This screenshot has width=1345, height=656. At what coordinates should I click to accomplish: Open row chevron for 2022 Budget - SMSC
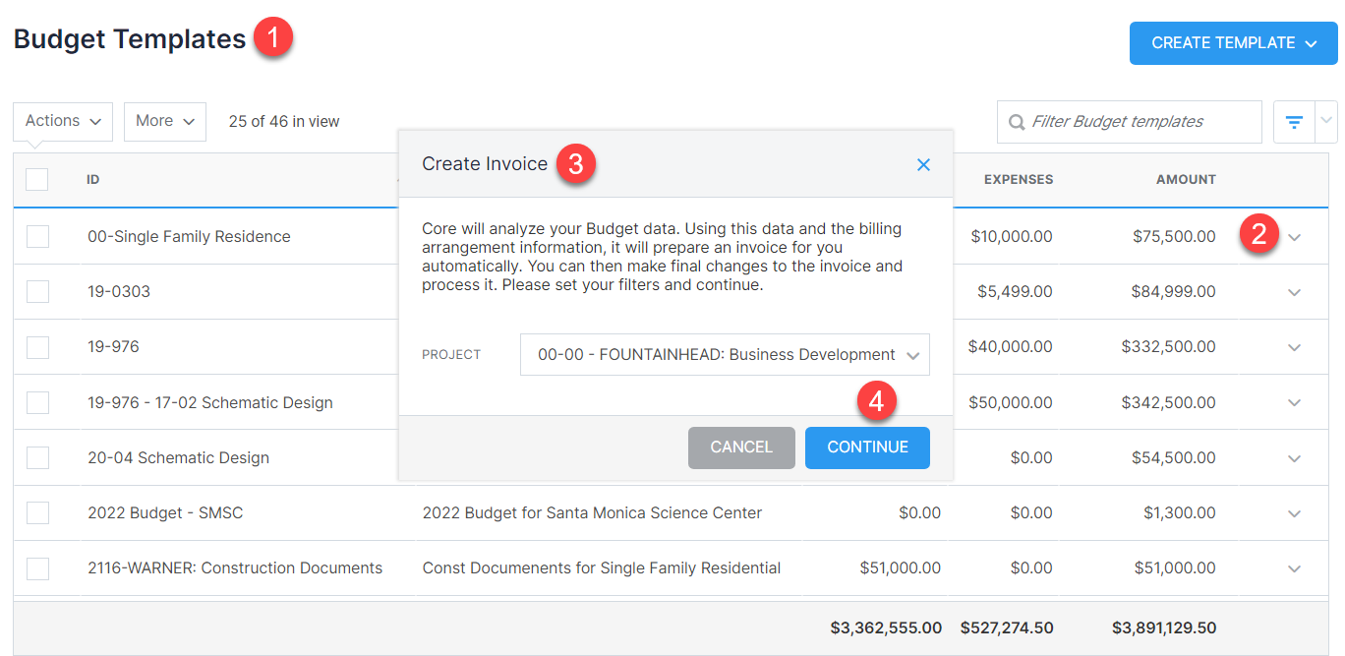click(x=1294, y=513)
